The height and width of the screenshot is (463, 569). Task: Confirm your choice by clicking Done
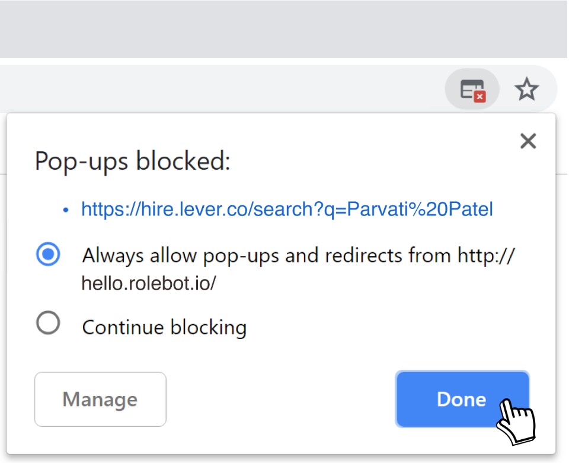pos(462,399)
